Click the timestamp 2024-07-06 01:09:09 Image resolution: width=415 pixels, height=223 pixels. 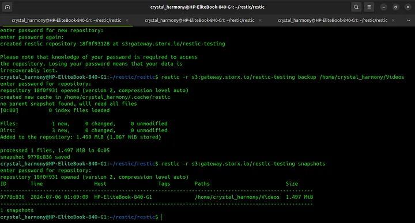click(x=59, y=197)
